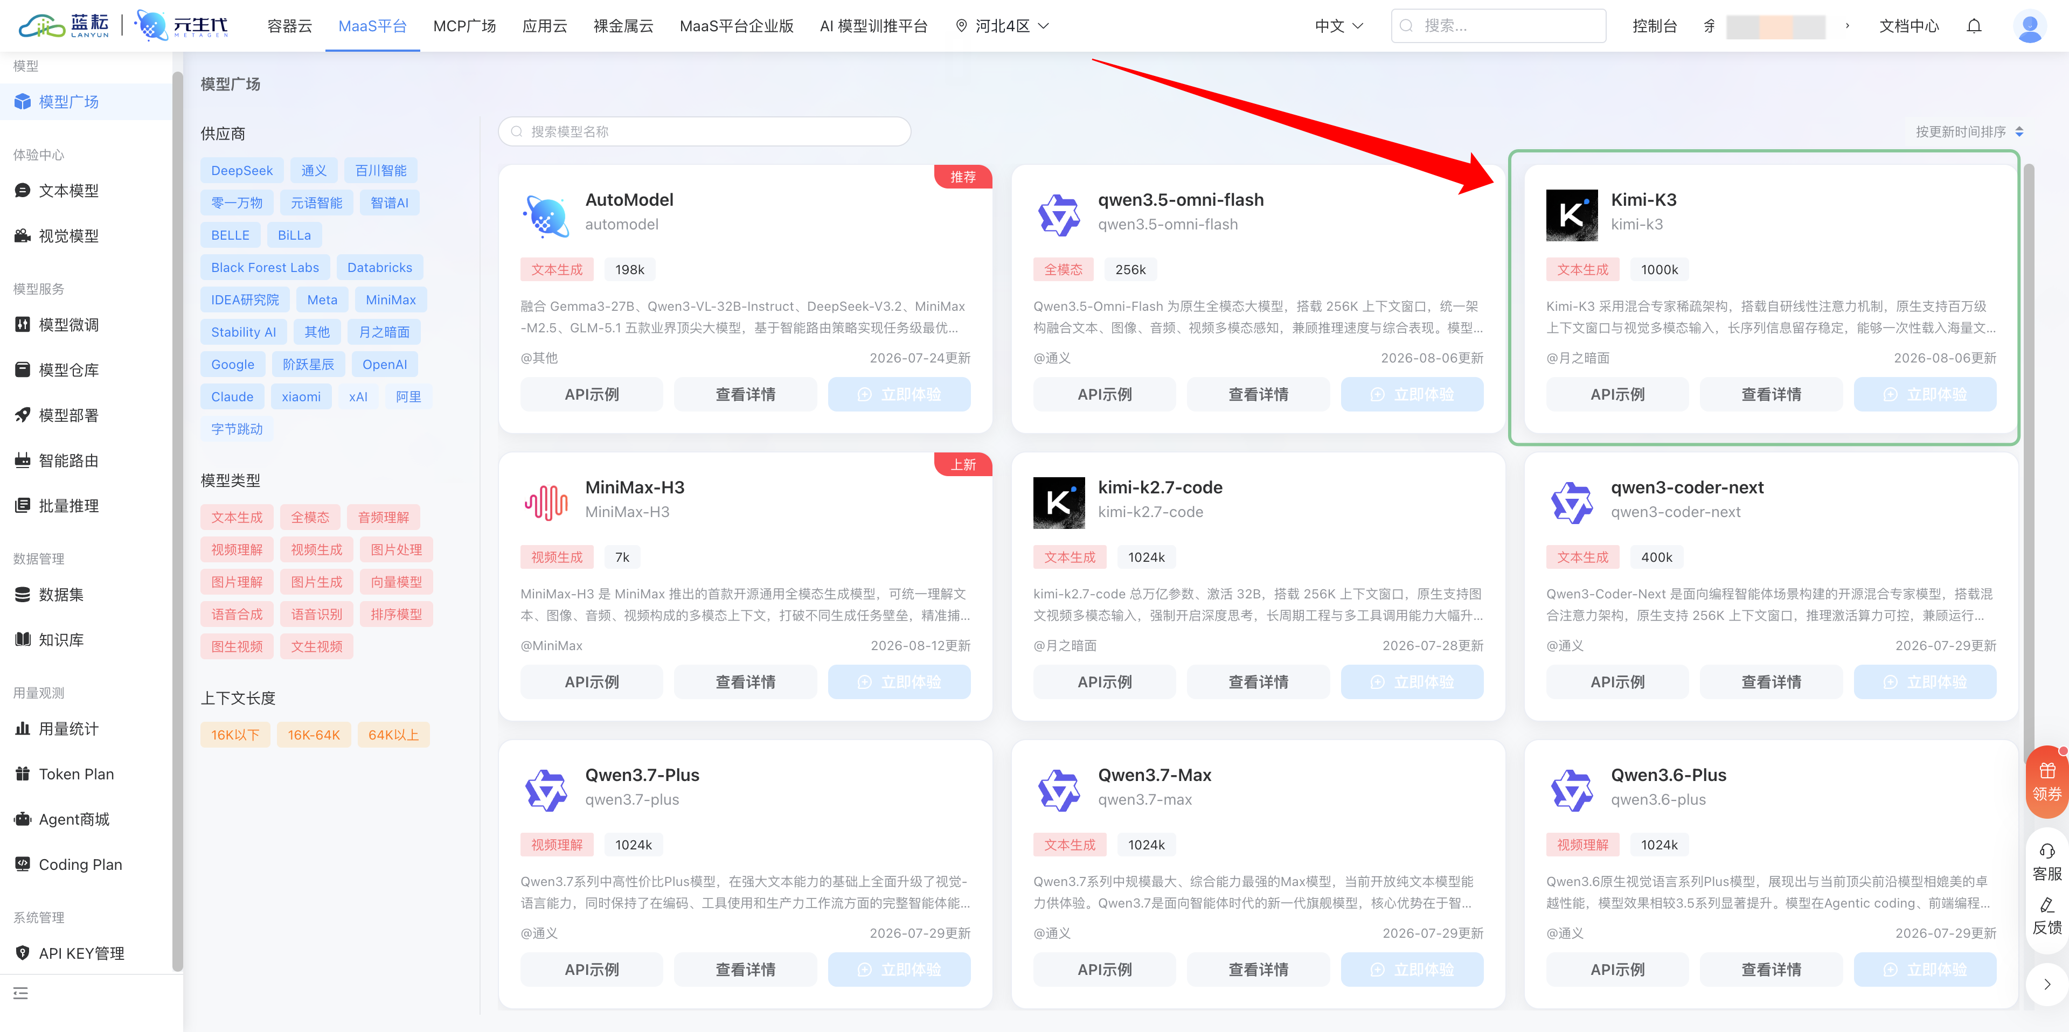
Task: Open the 应用云 tab
Action: point(545,26)
